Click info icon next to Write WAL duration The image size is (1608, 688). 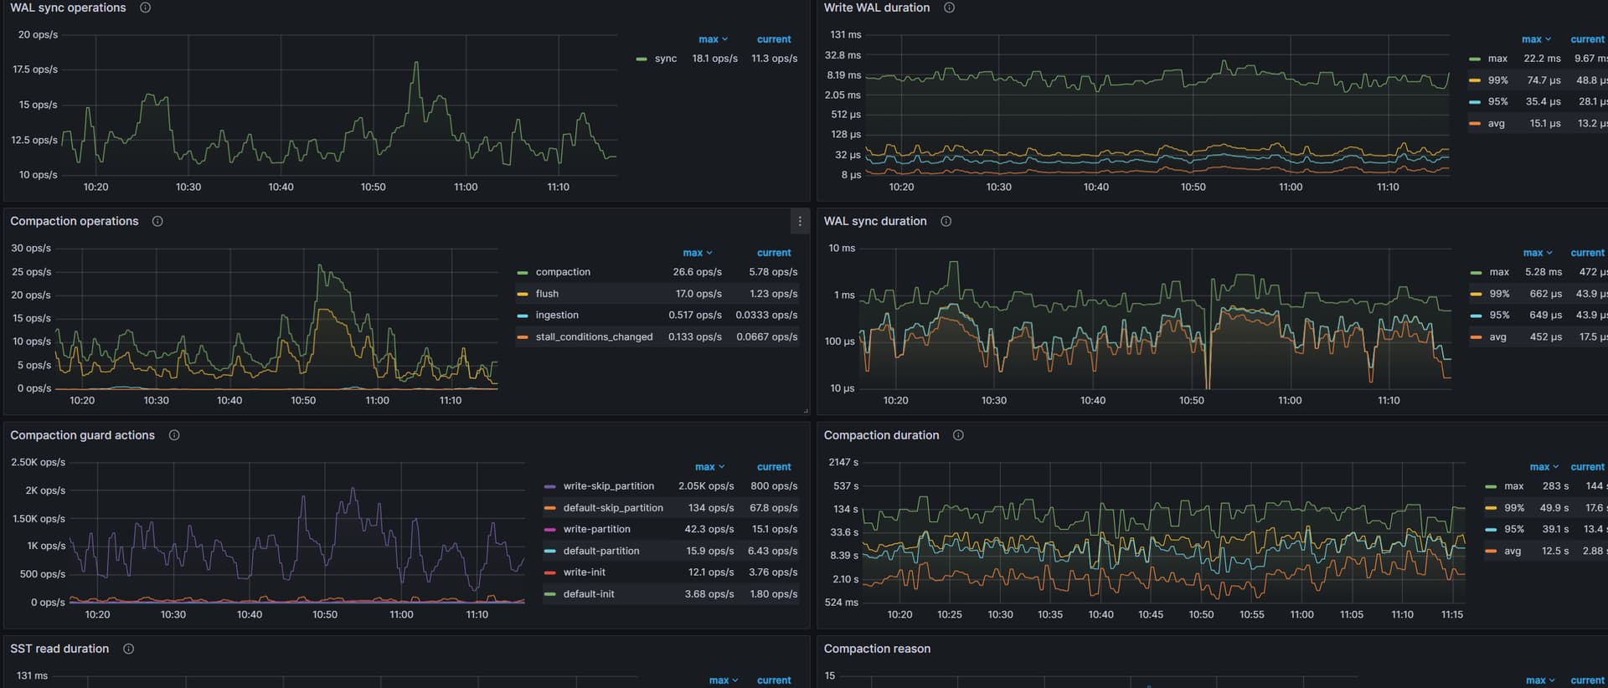949,8
